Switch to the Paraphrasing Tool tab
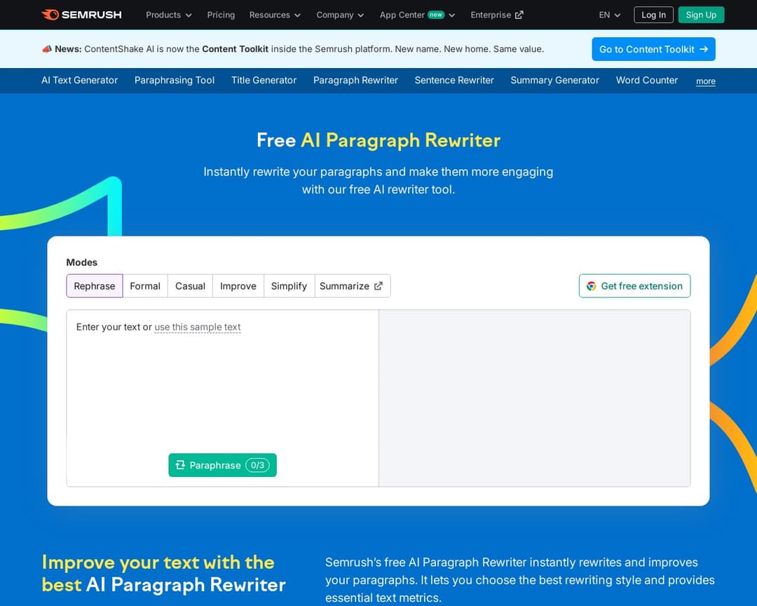This screenshot has height=606, width=757. point(175,80)
